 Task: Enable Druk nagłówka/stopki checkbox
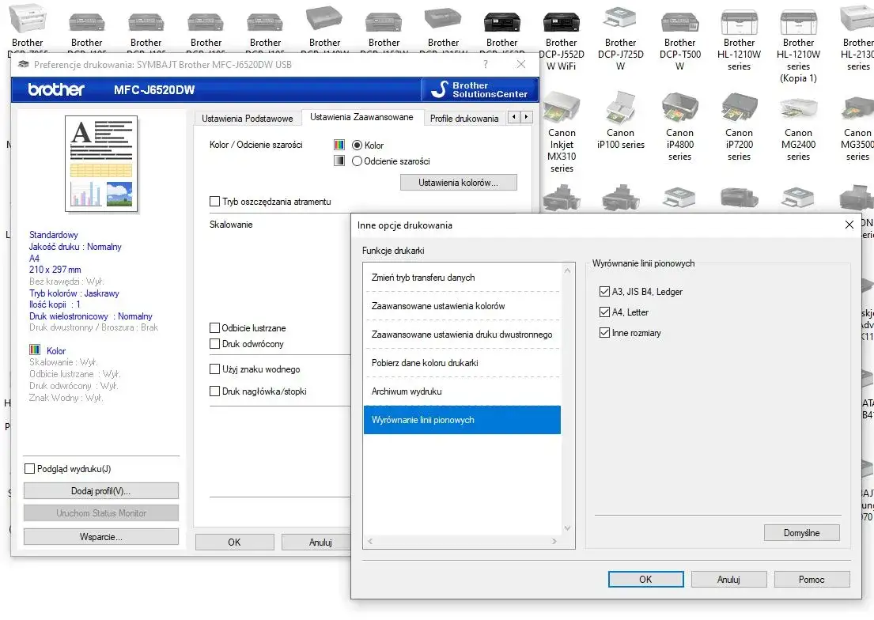click(214, 391)
